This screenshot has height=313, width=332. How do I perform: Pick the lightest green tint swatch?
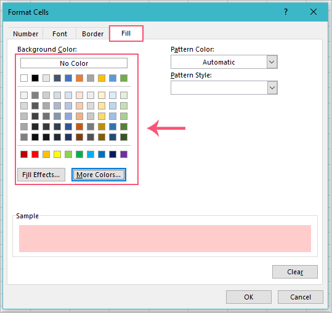(124, 95)
